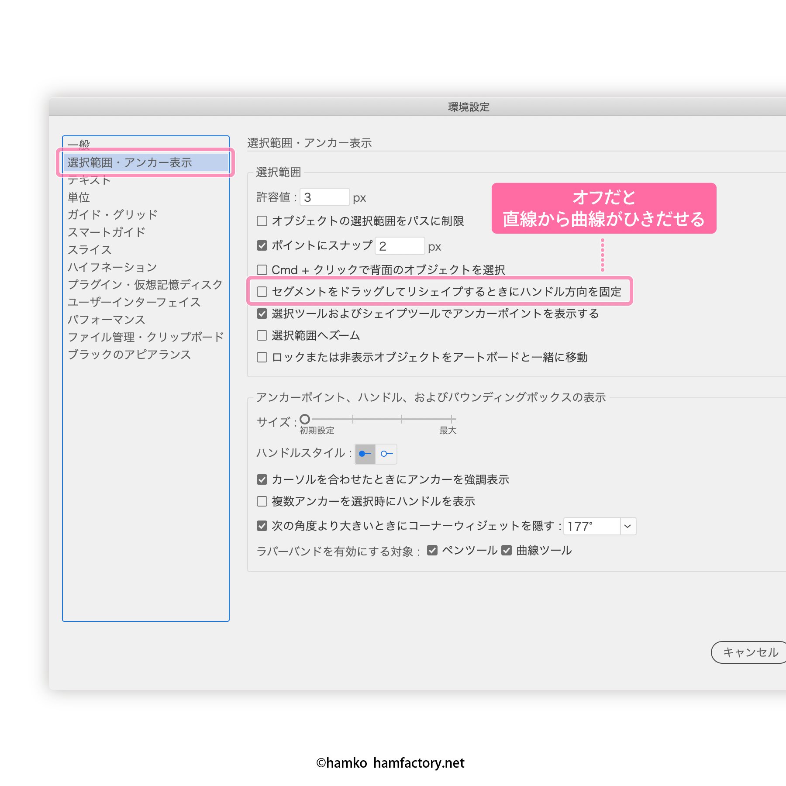Screen dimensions: 786x786
Task: Enable Cmd + クリックで背面のオブジェクトを選択
Action: (262, 270)
